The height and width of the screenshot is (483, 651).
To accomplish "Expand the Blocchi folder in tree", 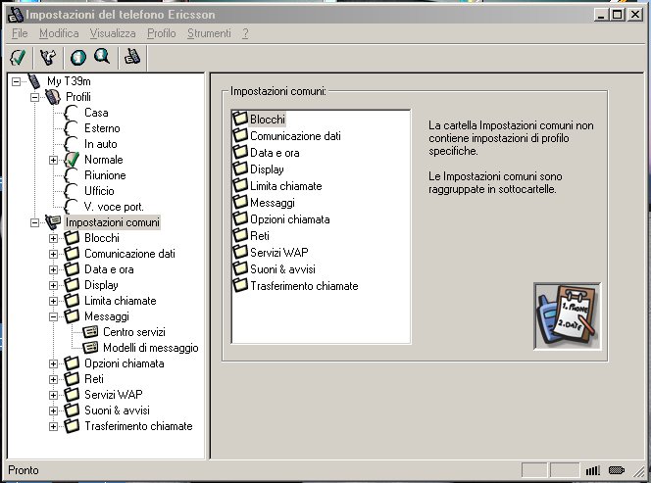I will tap(53, 238).
